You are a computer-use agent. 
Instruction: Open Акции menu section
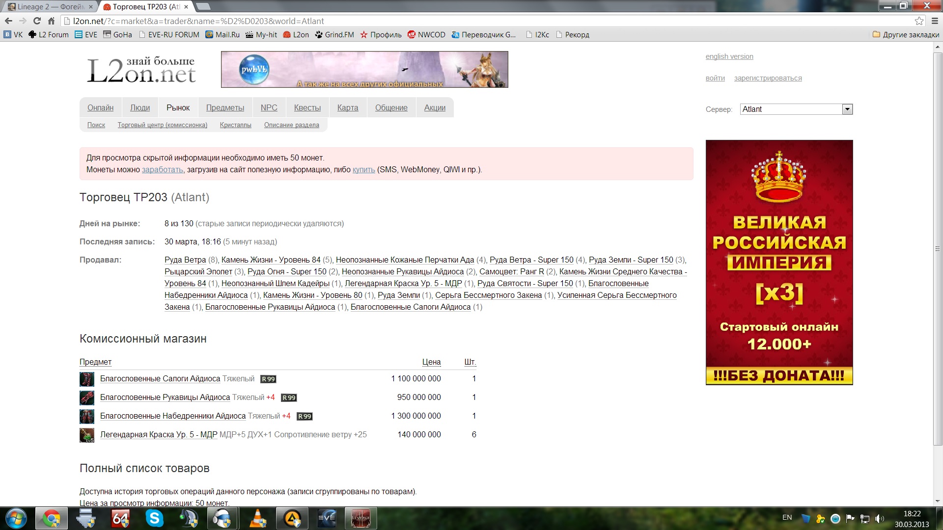435,107
